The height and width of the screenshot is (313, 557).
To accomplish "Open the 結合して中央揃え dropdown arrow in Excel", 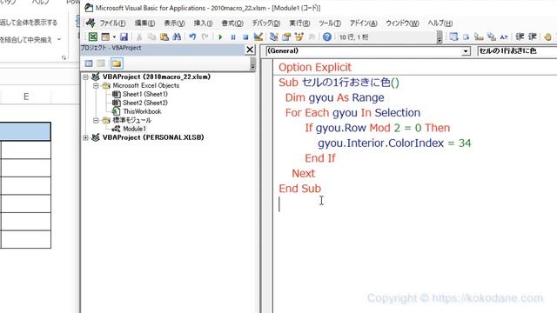I will click(x=59, y=39).
